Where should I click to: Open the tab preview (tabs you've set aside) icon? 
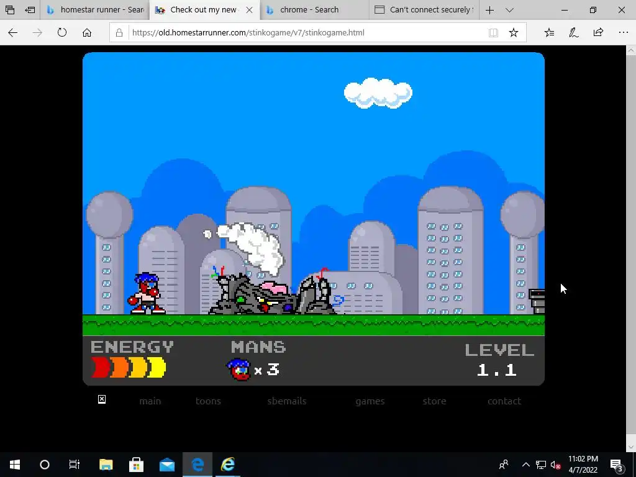(10, 10)
